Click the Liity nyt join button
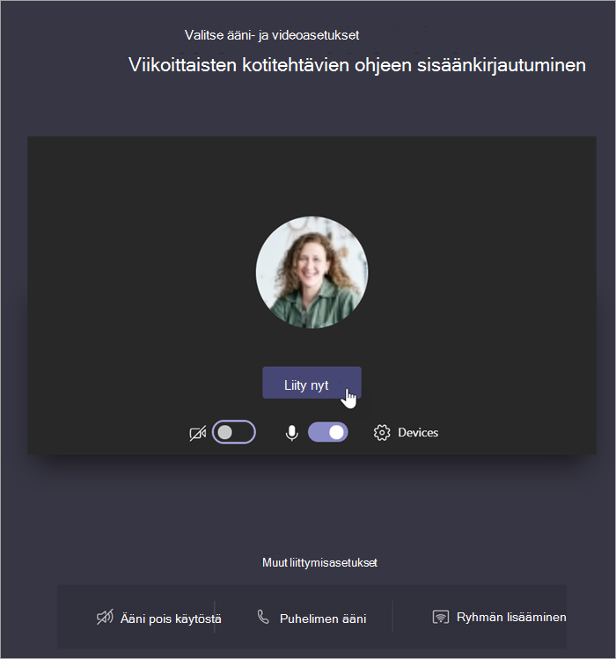 point(312,383)
